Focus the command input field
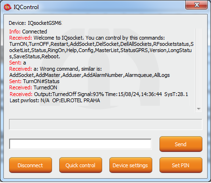 click(x=80, y=144)
